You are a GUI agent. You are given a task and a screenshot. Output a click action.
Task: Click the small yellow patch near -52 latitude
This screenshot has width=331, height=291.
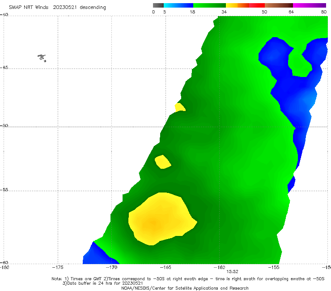(163, 162)
